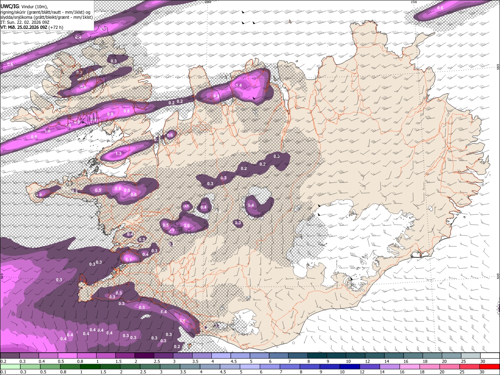Pick the white swatch above snow legend 30
The height and width of the screenshot is (375, 500).
(489, 356)
